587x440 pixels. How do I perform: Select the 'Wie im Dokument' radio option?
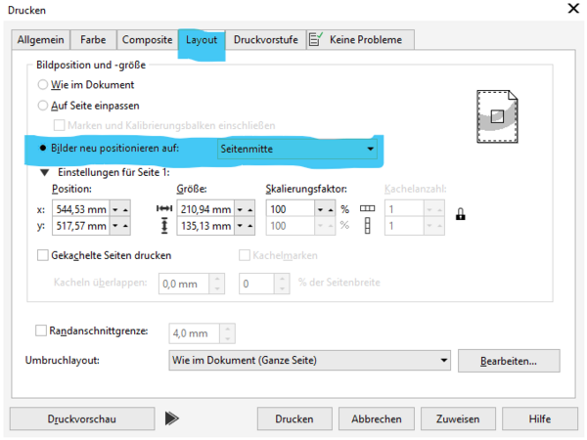(43, 85)
